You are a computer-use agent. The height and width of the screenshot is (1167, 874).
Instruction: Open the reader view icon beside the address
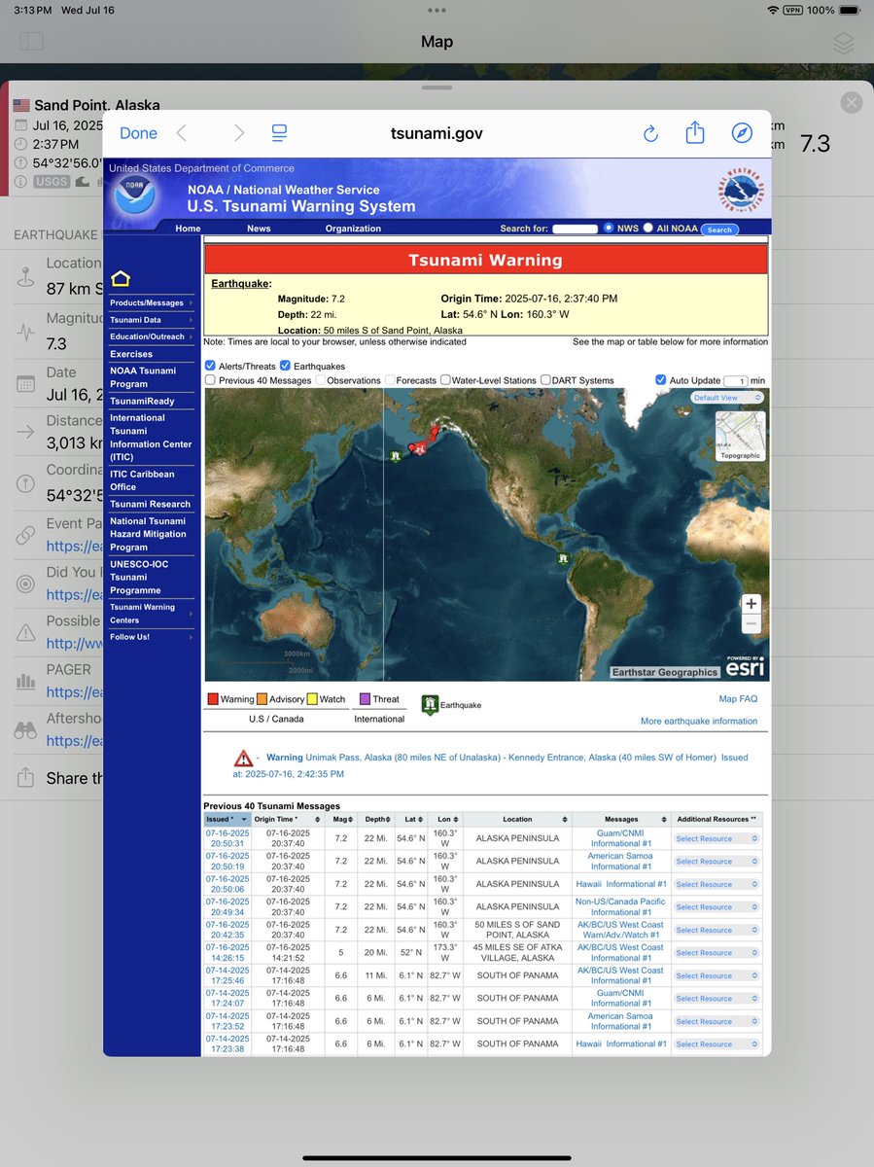tap(279, 133)
